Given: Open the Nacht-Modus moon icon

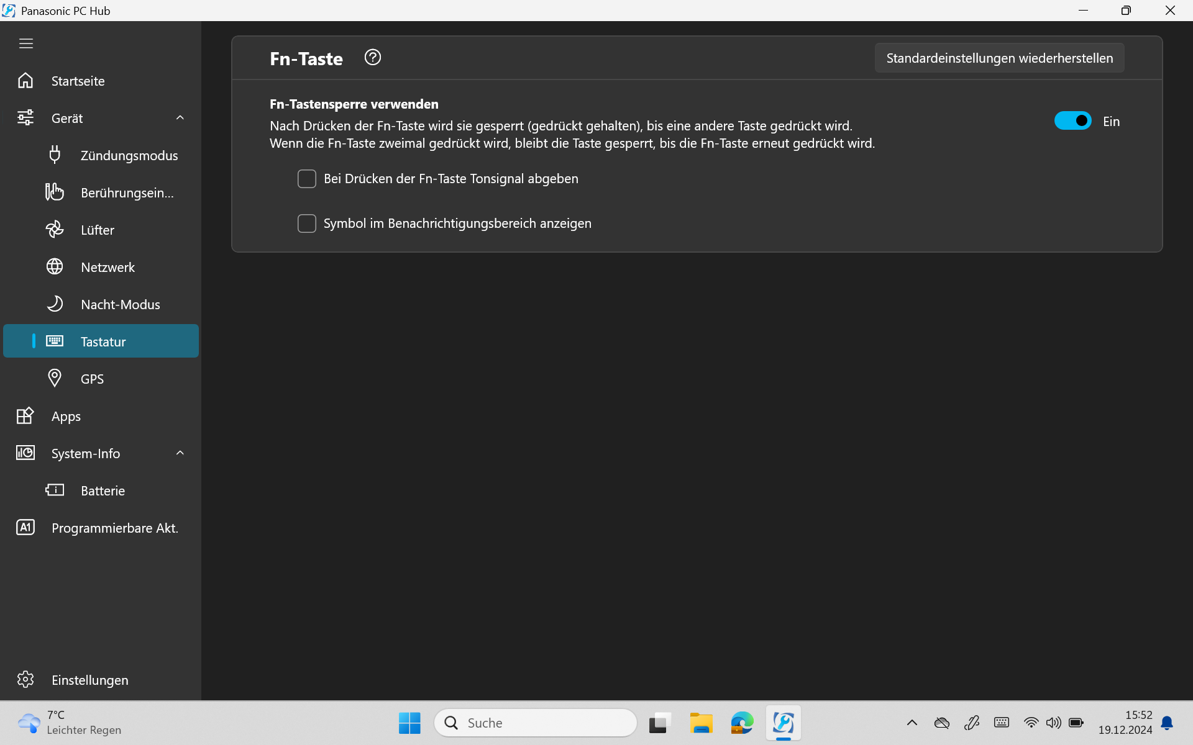Looking at the screenshot, I should [55, 304].
